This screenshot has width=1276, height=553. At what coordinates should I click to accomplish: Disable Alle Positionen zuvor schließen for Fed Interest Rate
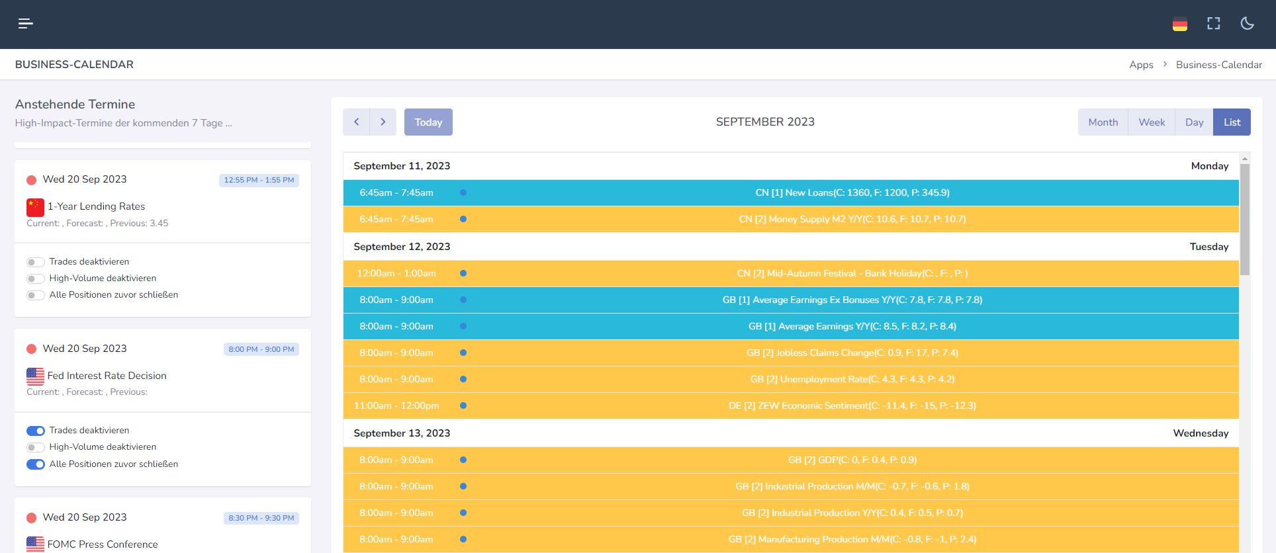(36, 464)
